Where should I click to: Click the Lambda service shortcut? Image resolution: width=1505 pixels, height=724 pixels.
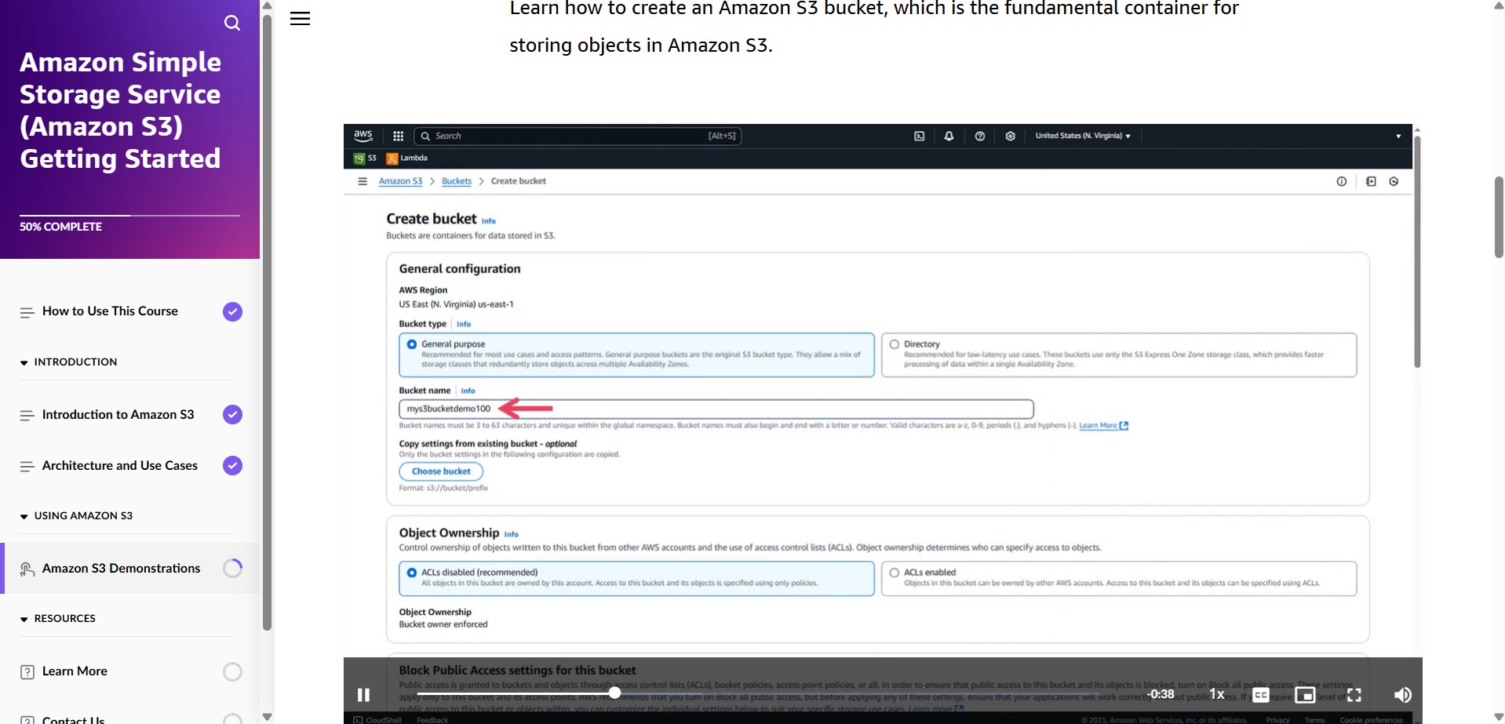(407, 158)
